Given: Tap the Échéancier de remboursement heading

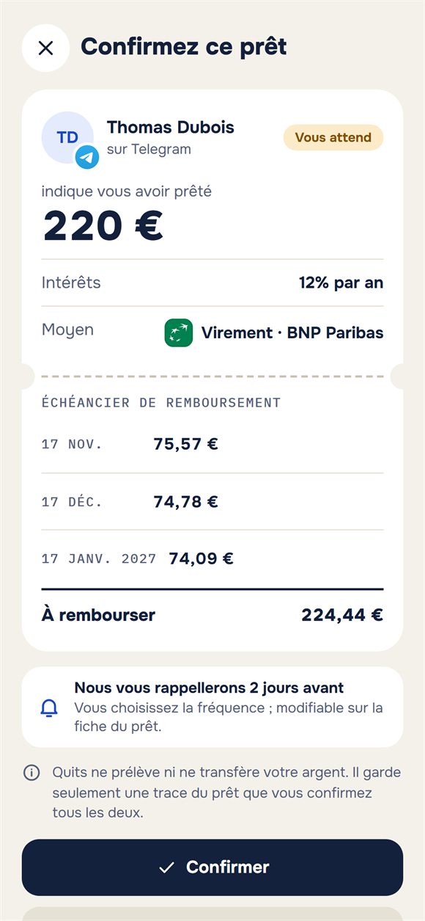Looking at the screenshot, I should (161, 402).
